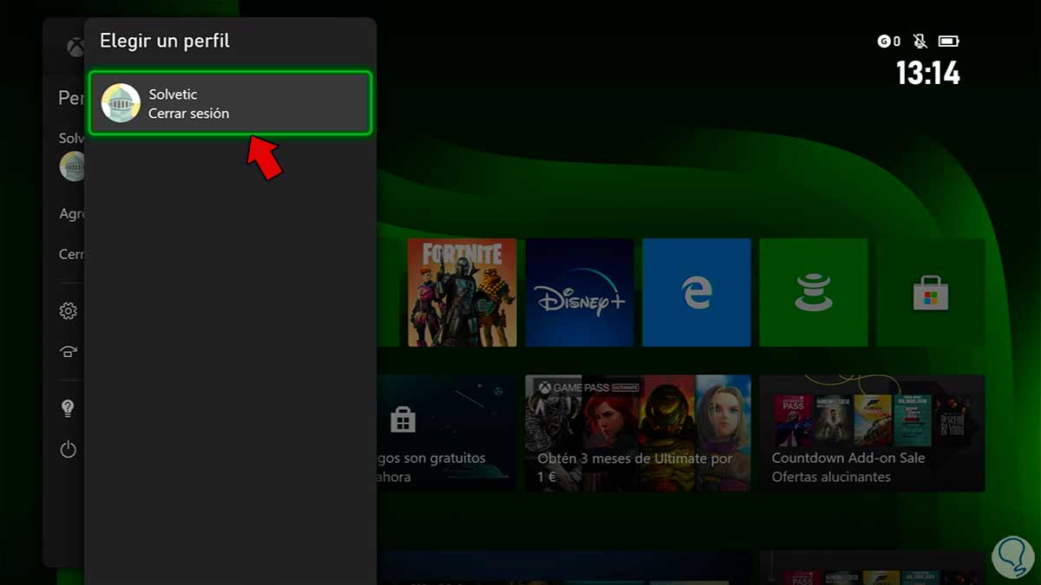Click the 'Elegir un perfil' heading
The width and height of the screenshot is (1041, 585).
point(165,41)
